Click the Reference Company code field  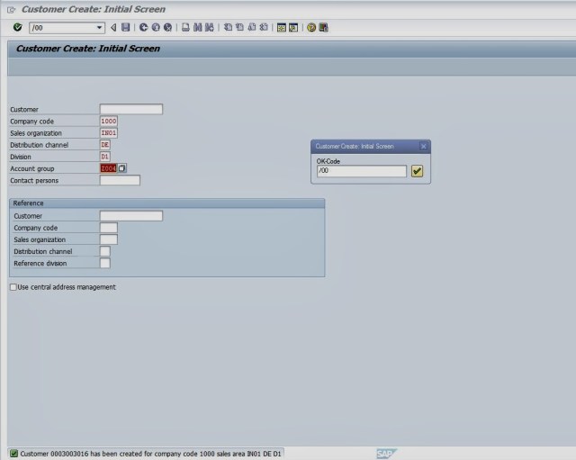[x=109, y=228]
